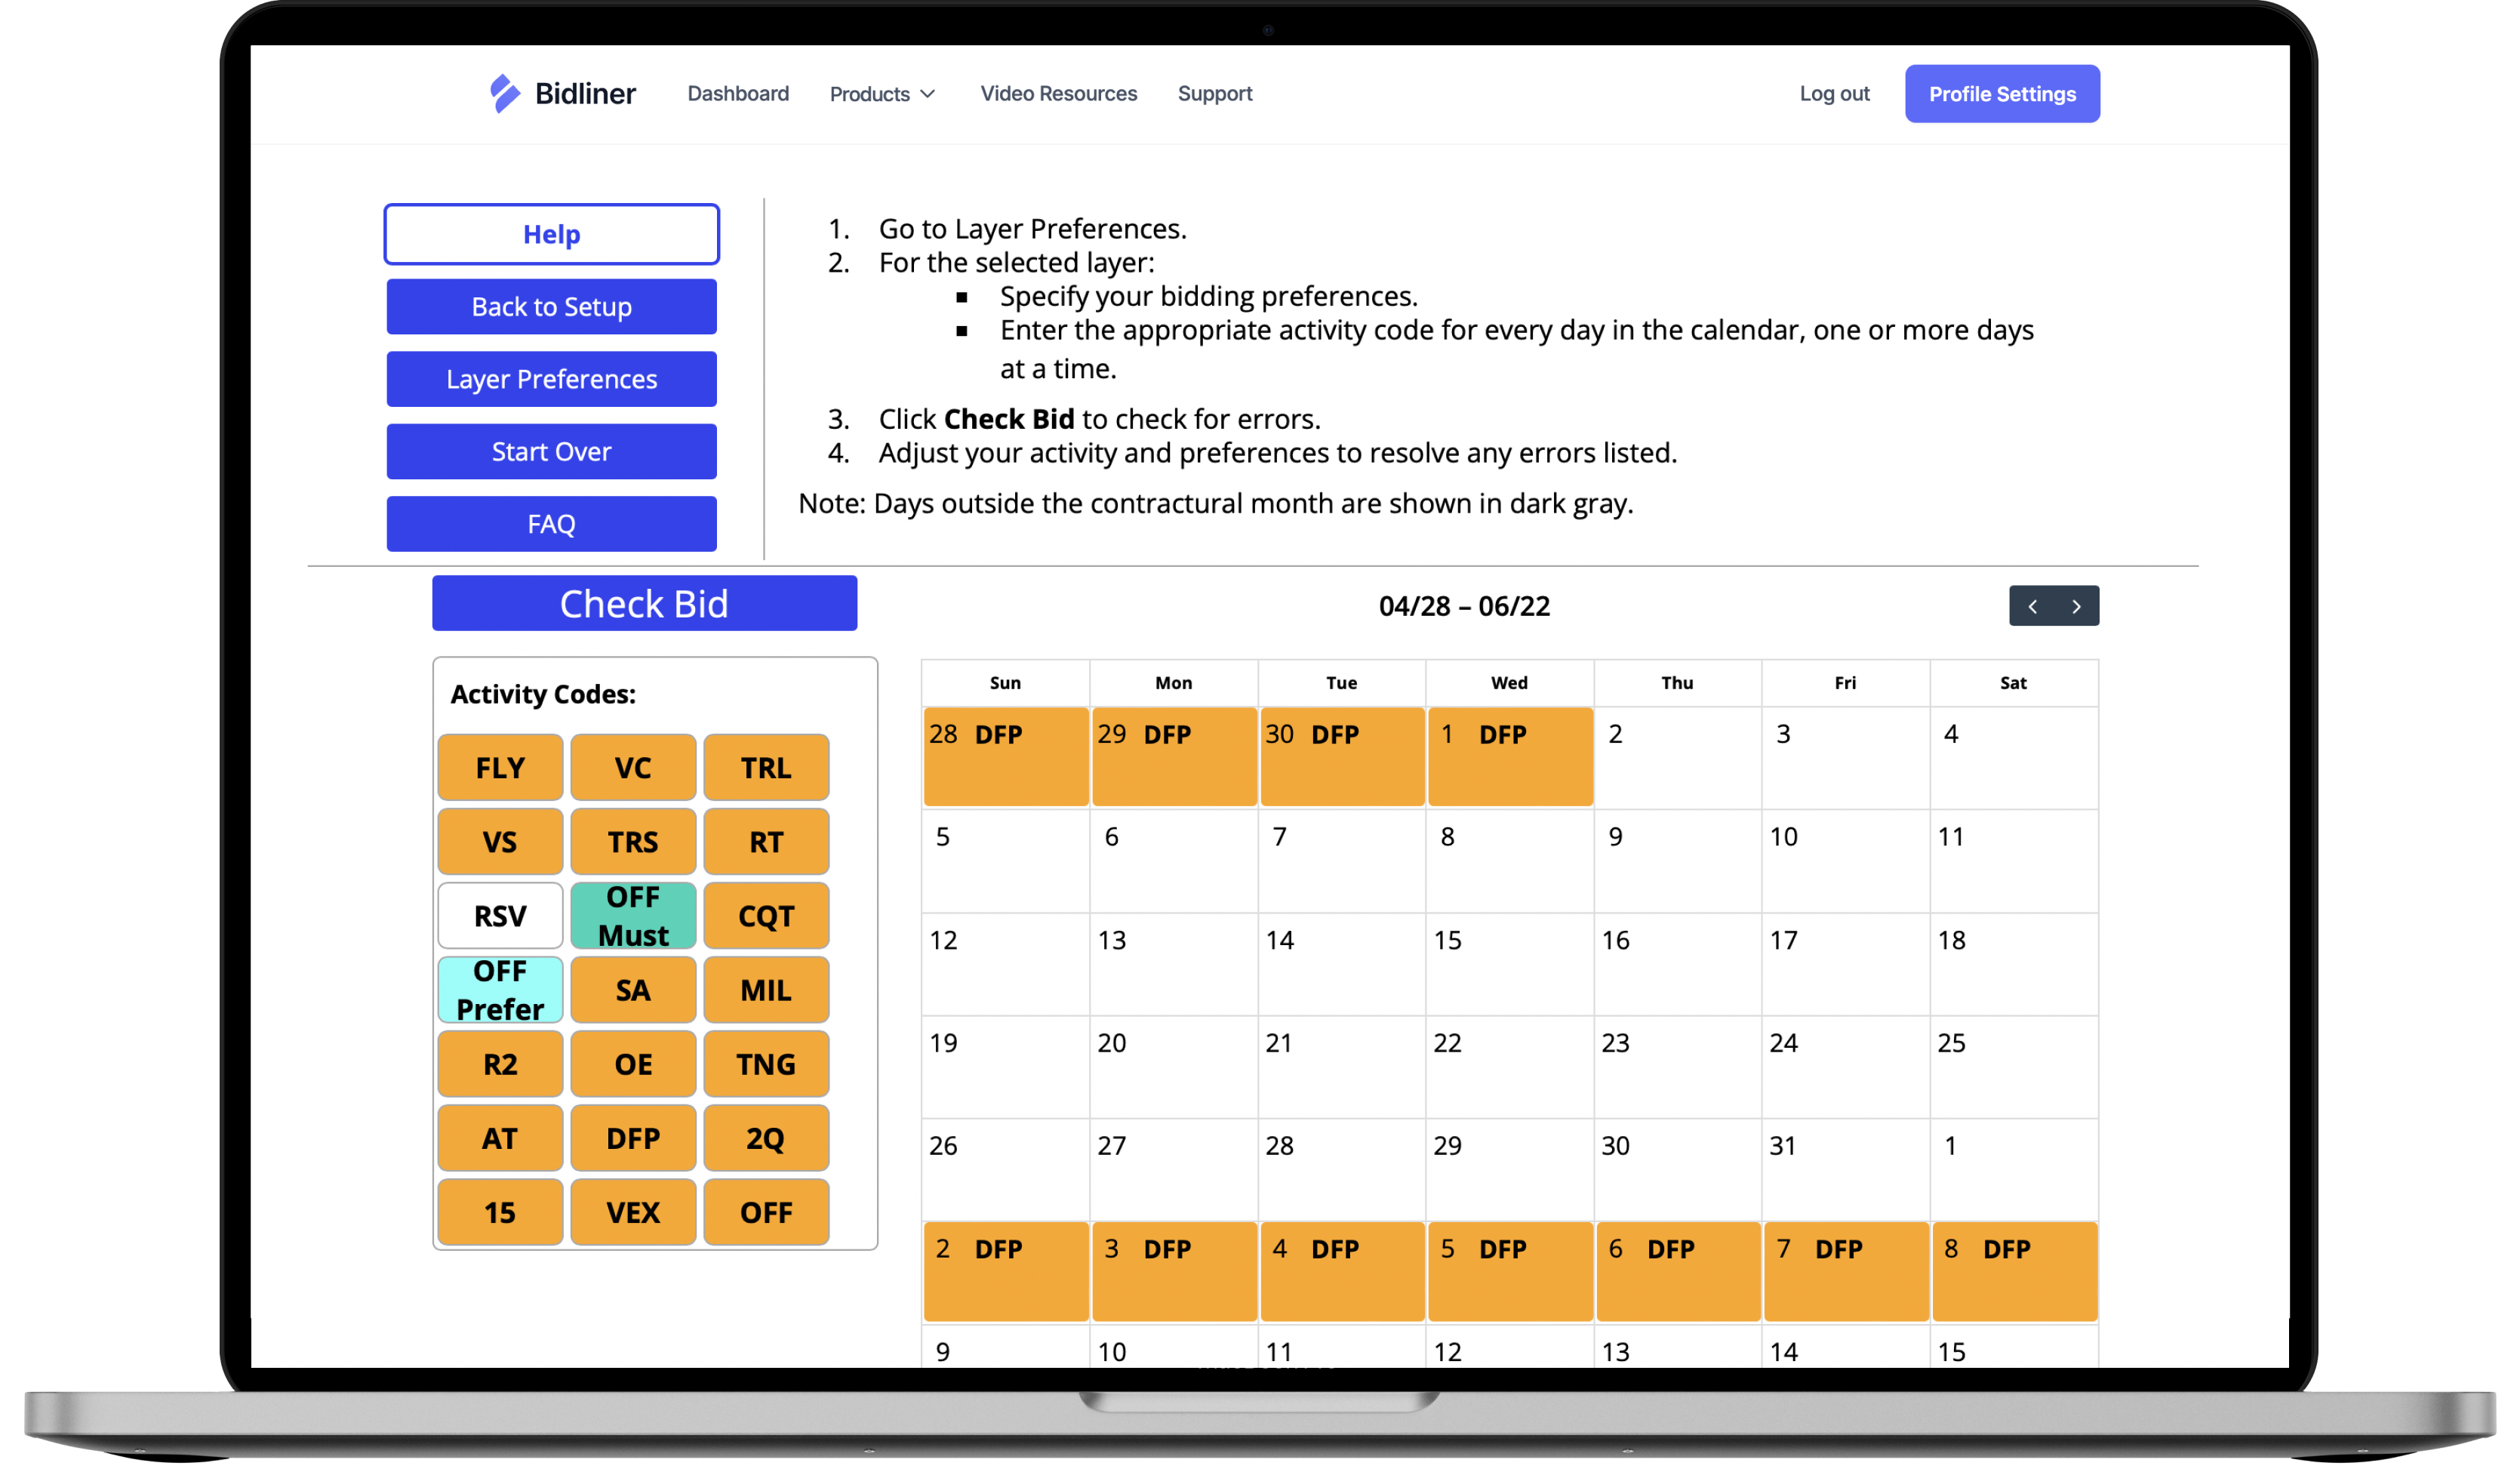
Task: Open the Support page
Action: tap(1214, 93)
